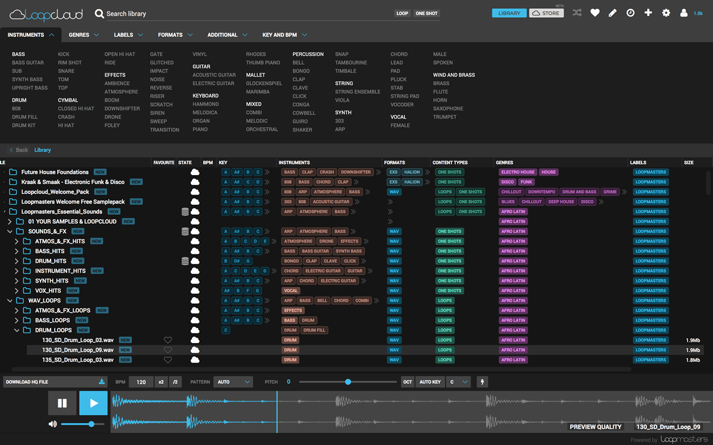Click cloud icon for 135_SD_Drum_Loop_03.wav
This screenshot has width=713, height=445.
click(194, 360)
